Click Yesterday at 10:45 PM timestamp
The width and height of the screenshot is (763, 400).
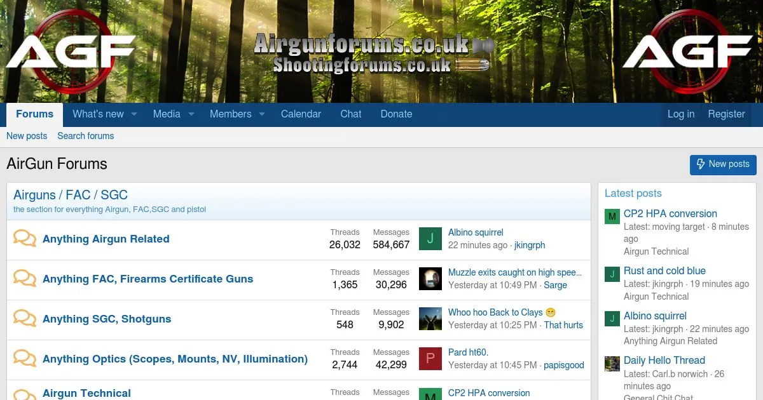(493, 365)
